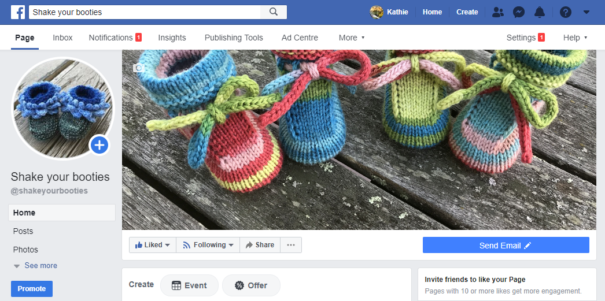Open the Following dropdown
605x301 pixels.
pos(208,245)
